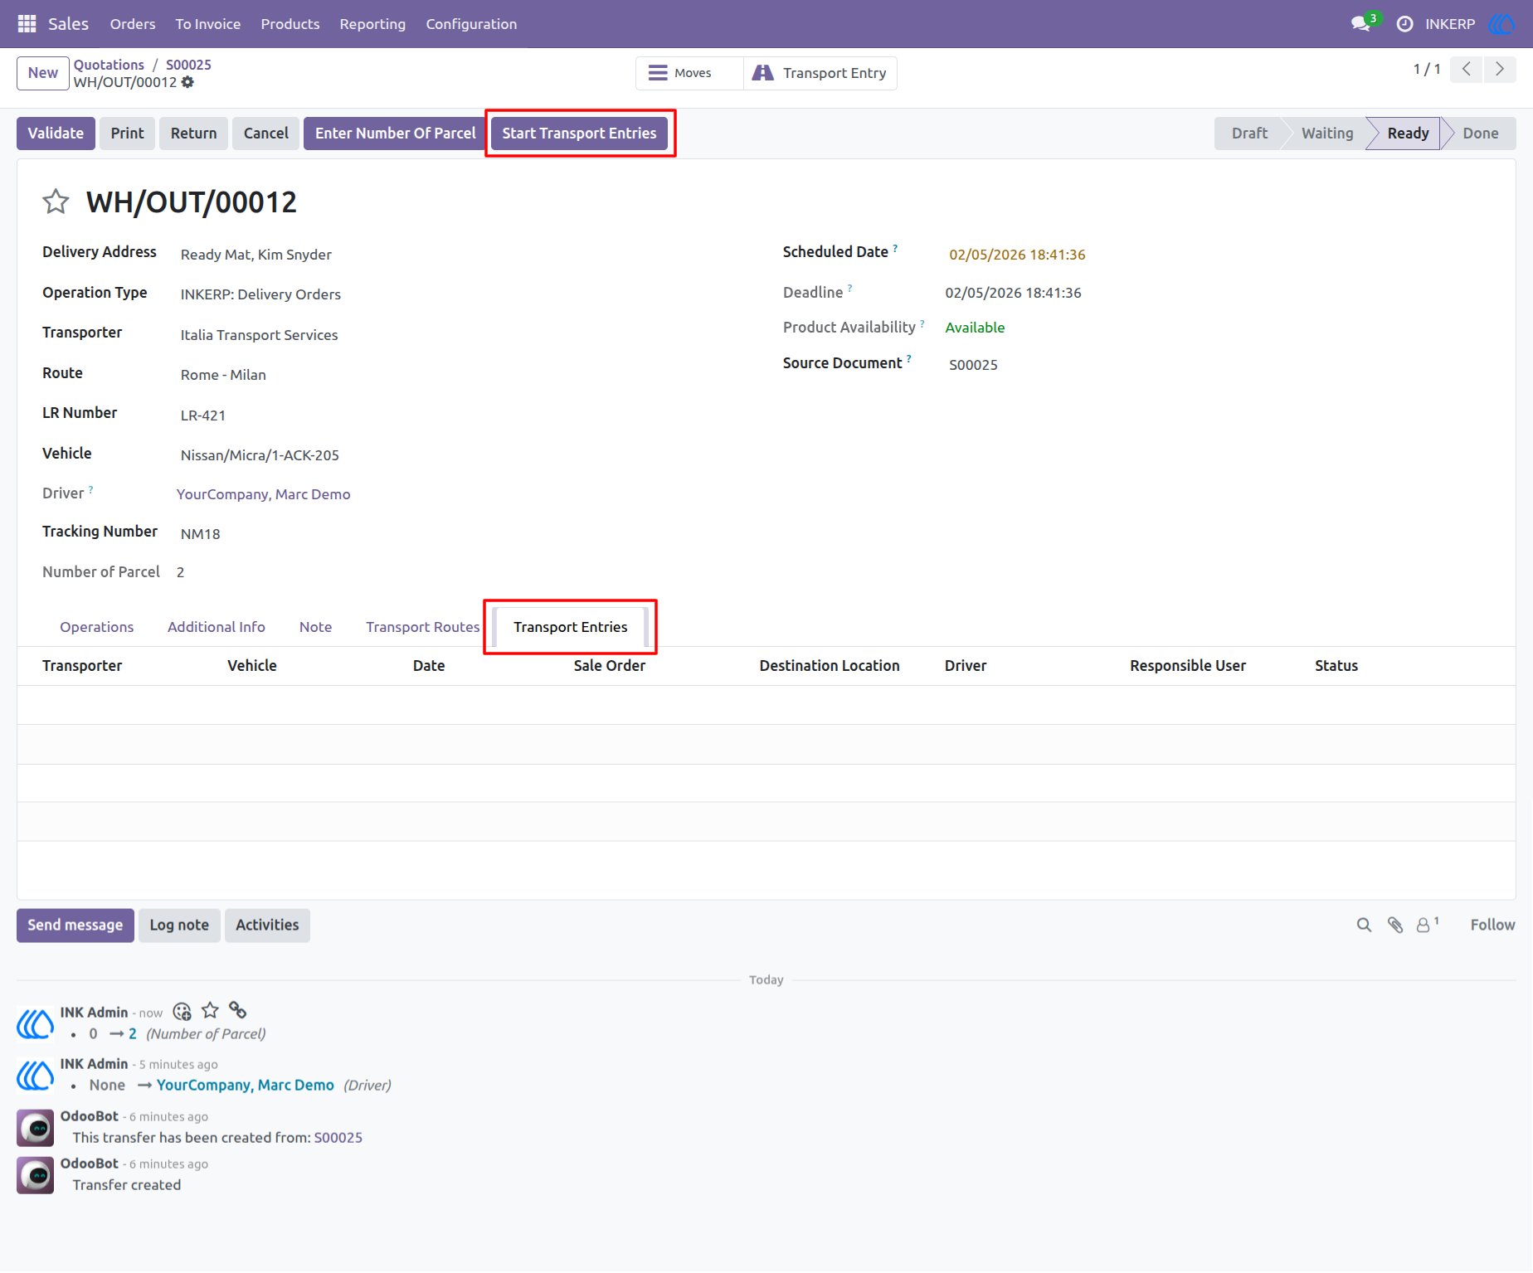Open the Configuration menu
This screenshot has width=1533, height=1273.
[x=471, y=24]
